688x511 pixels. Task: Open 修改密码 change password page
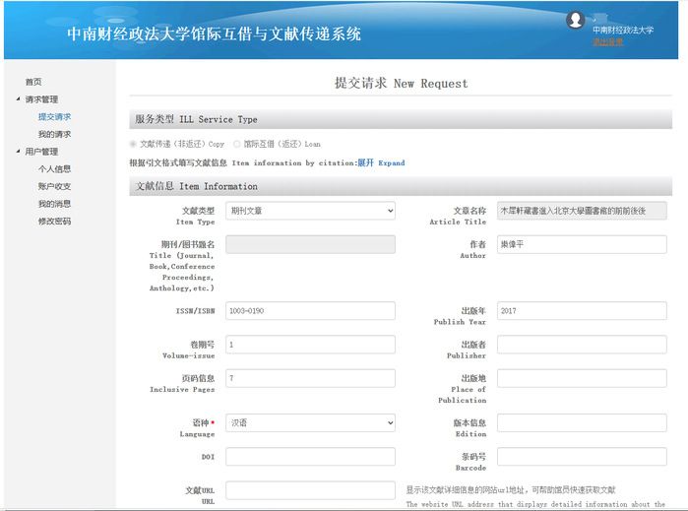(x=54, y=222)
